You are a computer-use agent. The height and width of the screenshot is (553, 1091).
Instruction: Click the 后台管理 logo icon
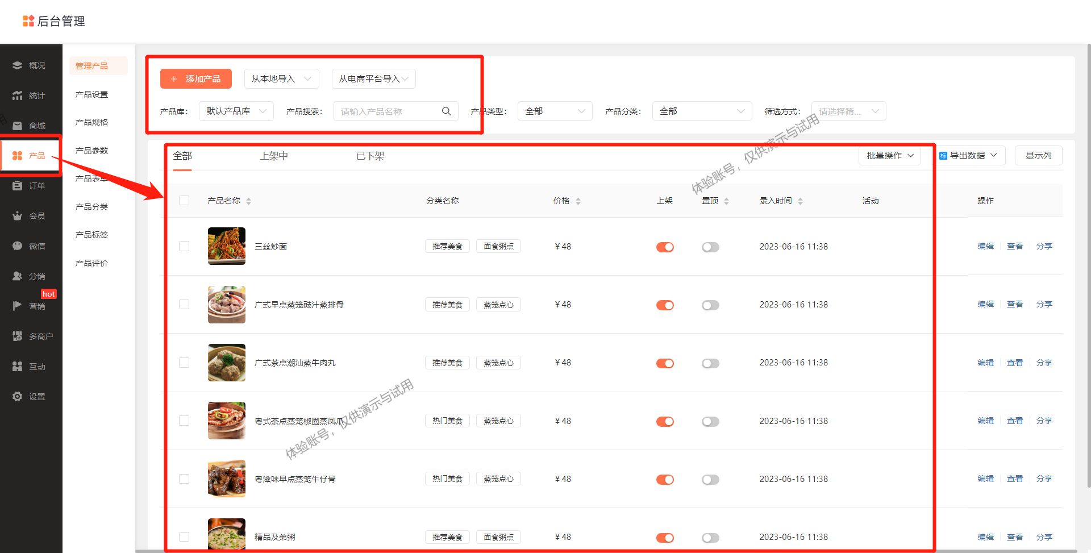(x=28, y=21)
